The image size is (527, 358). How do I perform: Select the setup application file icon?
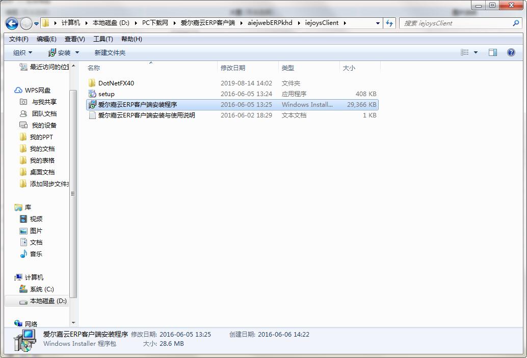[92, 94]
